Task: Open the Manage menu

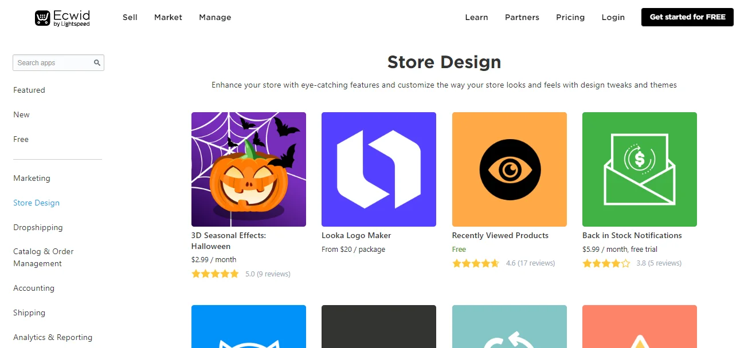Action: (215, 17)
